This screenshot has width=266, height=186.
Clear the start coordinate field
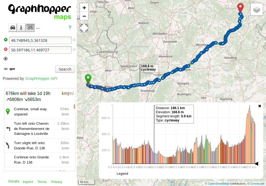pyautogui.click(x=74, y=40)
